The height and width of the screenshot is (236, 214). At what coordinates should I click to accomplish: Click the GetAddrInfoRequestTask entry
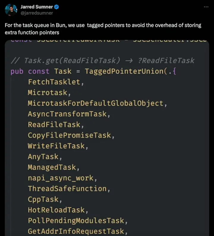[76, 231]
